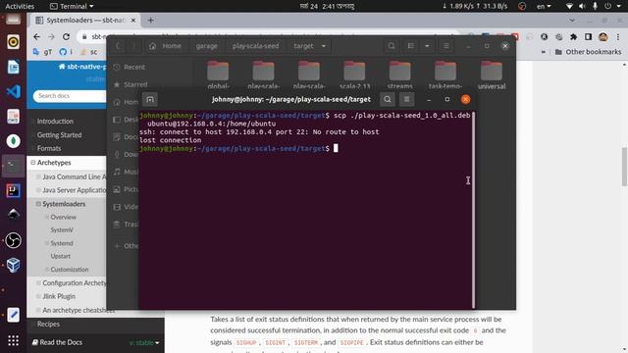Open IntelliJ IDEA from the dock
Image resolution: width=628 pixels, height=353 pixels.
(x=13, y=190)
